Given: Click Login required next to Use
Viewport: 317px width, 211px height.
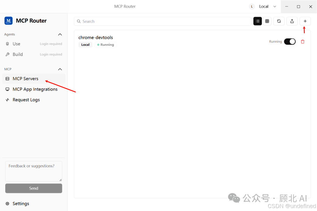Looking at the screenshot, I should tap(51, 44).
